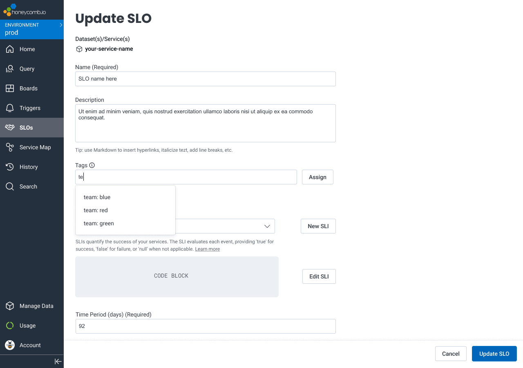
Task: Click the Usage icon in the sidebar
Action: (x=10, y=325)
